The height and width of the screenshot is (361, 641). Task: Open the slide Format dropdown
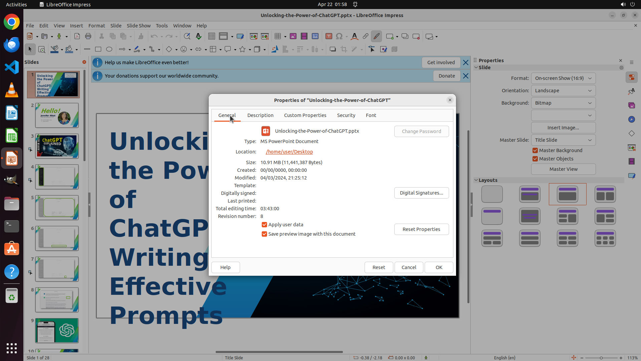coord(563,78)
